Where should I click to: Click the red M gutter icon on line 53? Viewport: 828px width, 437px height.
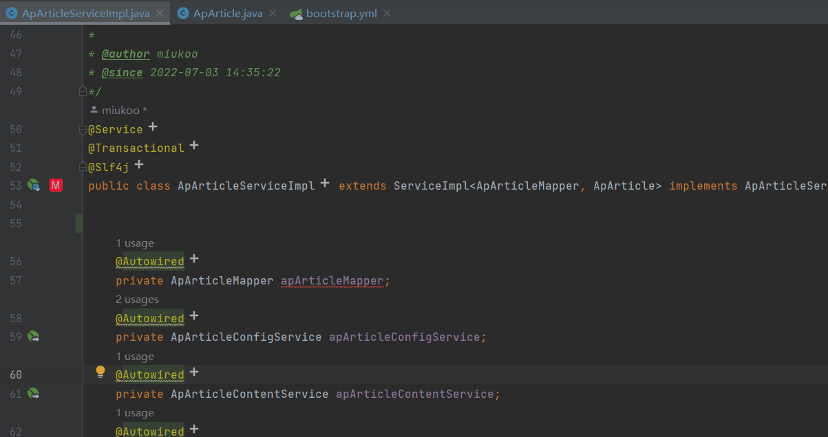tap(56, 186)
